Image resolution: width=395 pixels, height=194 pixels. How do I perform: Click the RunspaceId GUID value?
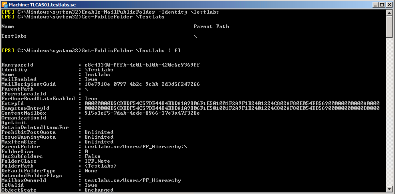click(142, 65)
